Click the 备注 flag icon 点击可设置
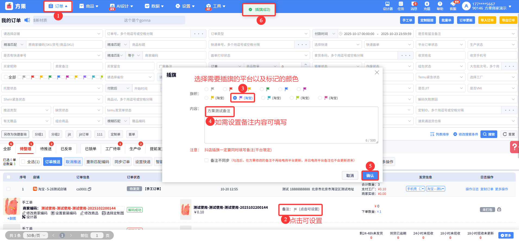The width and height of the screenshot is (519, 241). 295,209
